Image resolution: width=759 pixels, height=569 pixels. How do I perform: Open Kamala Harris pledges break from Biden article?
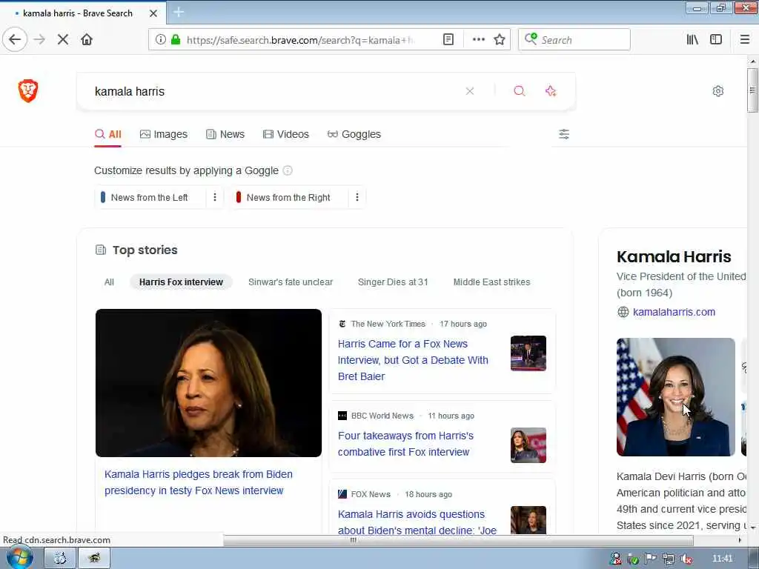click(199, 482)
